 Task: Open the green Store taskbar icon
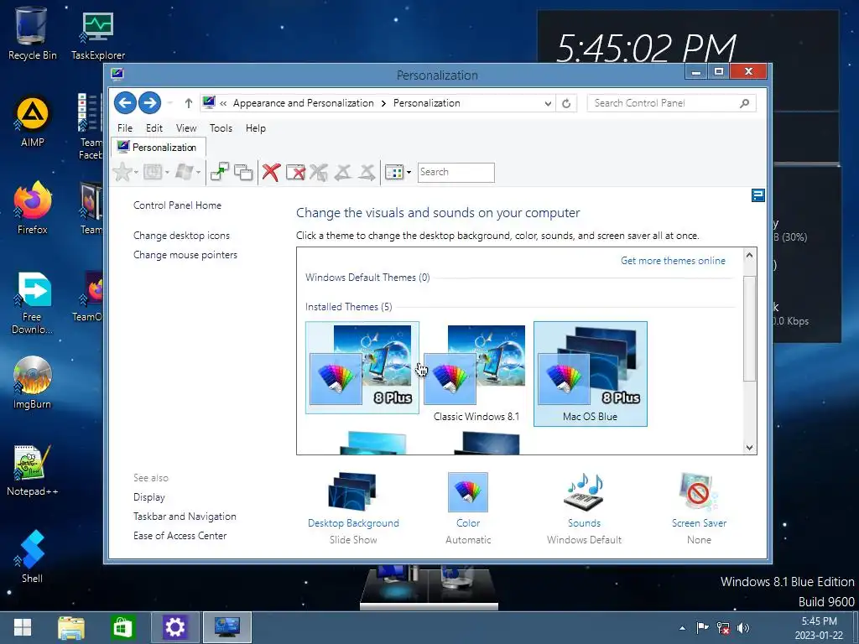coord(122,627)
